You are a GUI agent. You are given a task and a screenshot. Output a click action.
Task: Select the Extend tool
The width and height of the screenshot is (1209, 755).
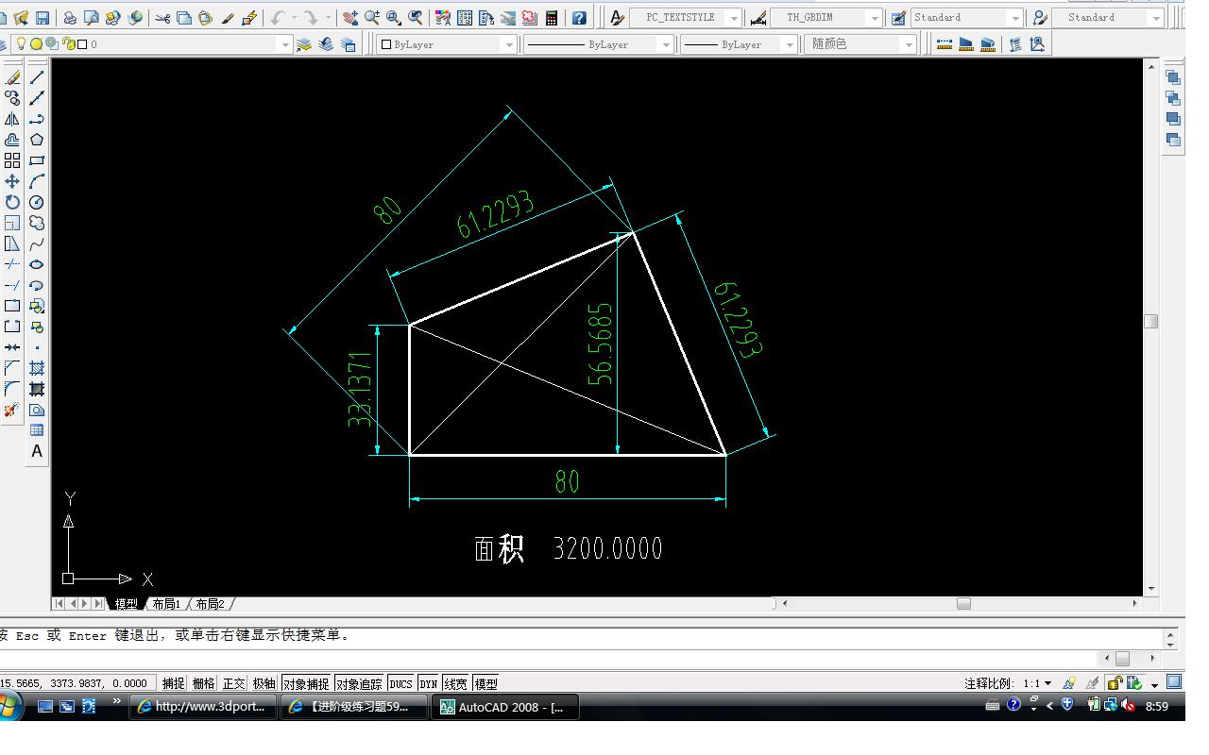click(12, 285)
